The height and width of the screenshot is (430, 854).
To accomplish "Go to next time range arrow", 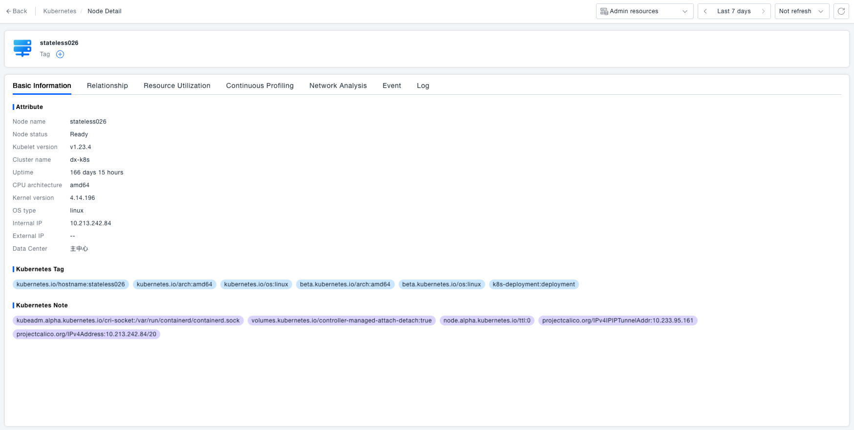I will [763, 11].
